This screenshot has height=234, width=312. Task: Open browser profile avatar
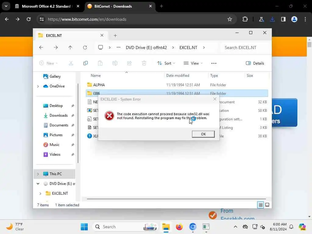[294, 19]
